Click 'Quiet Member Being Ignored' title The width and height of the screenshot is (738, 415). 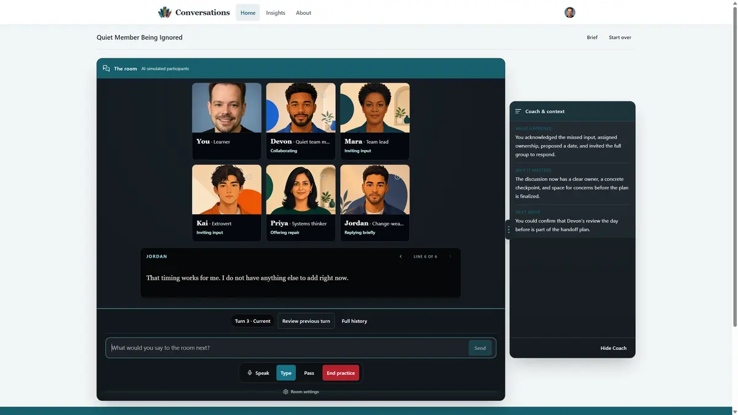click(x=140, y=38)
